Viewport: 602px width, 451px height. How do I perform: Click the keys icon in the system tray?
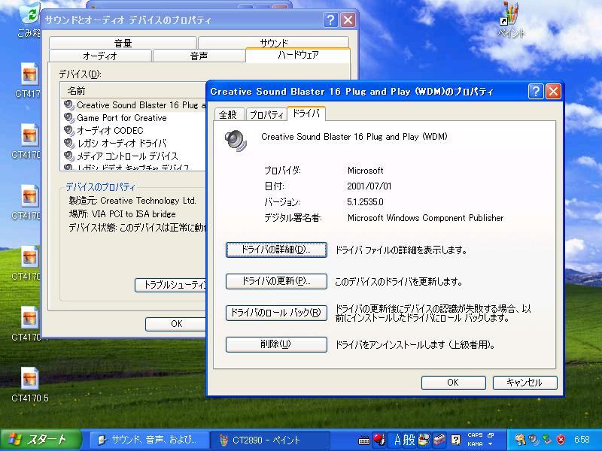pos(520,440)
